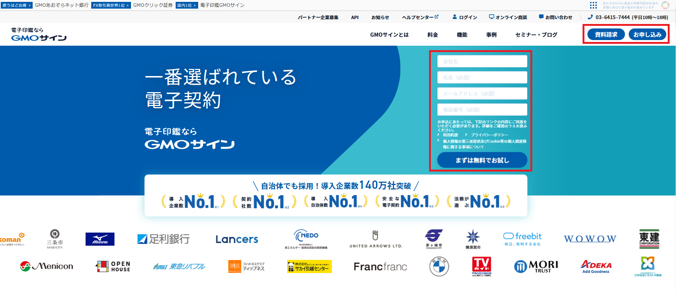Open the 料金 pricing menu item
This screenshot has height=291, width=676.
(x=433, y=34)
